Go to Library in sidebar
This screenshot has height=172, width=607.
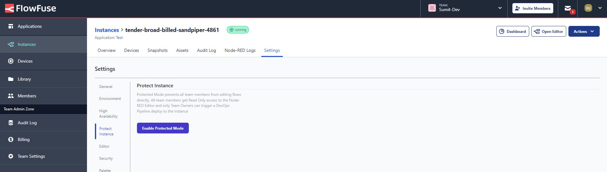[x=43, y=79]
